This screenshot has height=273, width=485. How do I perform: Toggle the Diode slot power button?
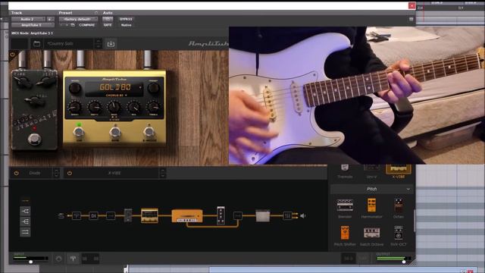17,174
